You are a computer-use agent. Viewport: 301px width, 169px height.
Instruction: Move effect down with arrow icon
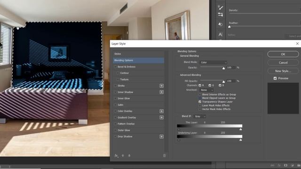(129, 155)
